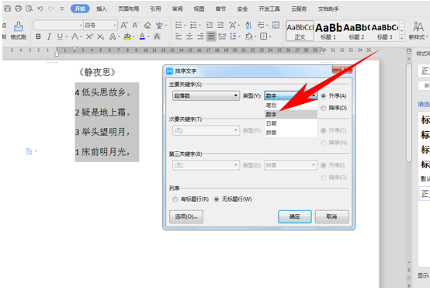Click the document vertical scrollbar
Image resolution: width=430 pixels, height=291 pixels.
[409, 113]
